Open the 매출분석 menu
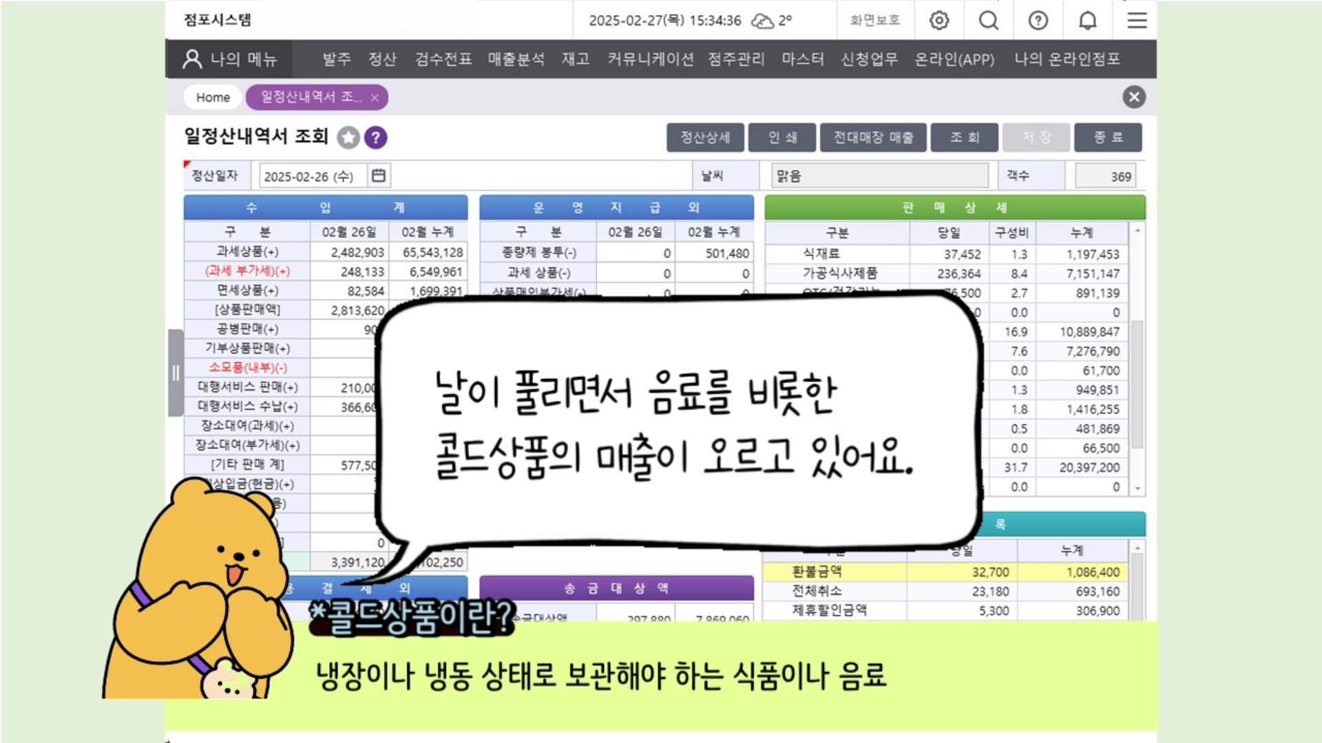 516,59
